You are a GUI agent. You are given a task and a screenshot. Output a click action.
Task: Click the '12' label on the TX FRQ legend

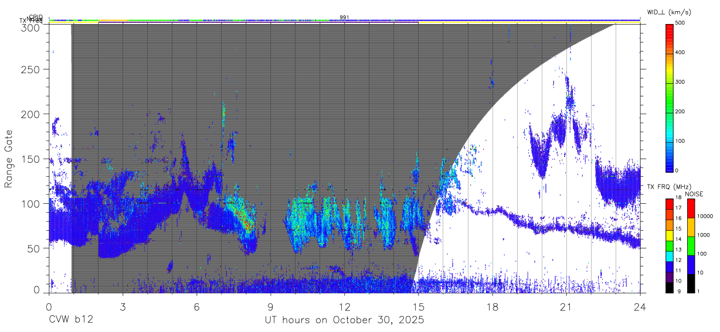pos(677,260)
